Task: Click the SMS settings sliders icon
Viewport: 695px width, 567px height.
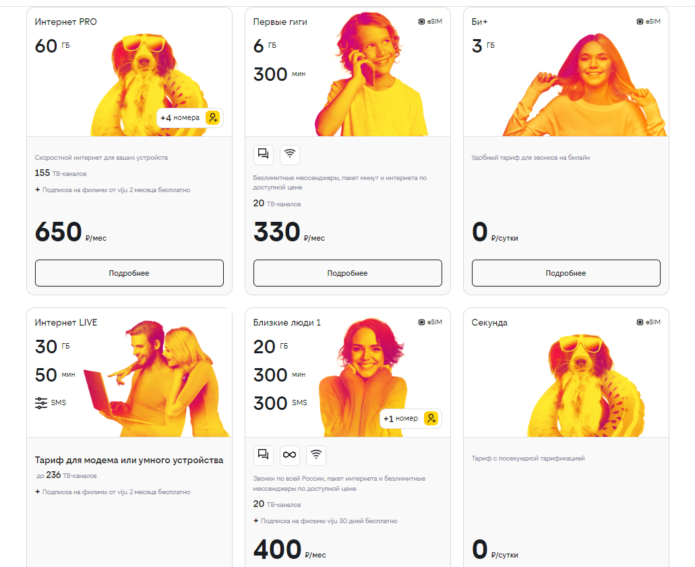Action: (41, 402)
